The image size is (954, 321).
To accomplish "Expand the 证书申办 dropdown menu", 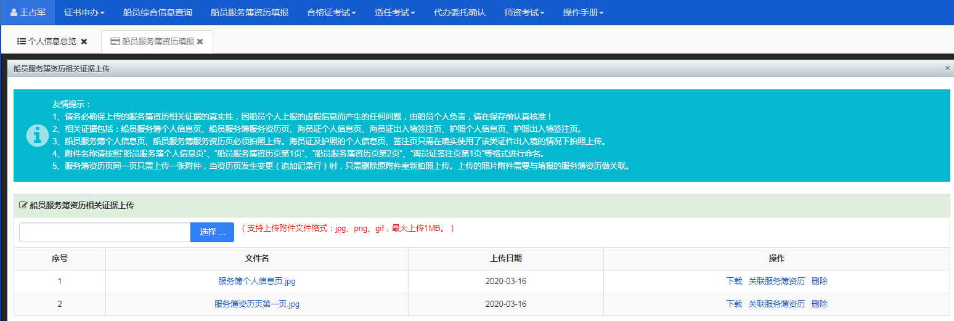I will 84,12.
